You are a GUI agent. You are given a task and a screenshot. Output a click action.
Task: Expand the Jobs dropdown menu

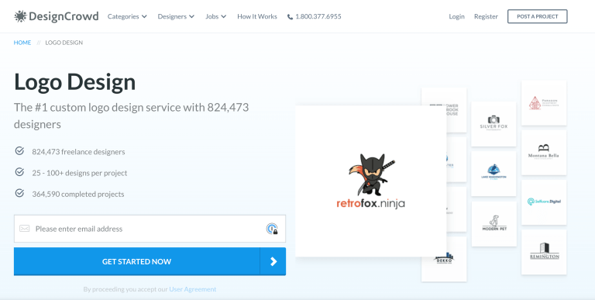216,16
